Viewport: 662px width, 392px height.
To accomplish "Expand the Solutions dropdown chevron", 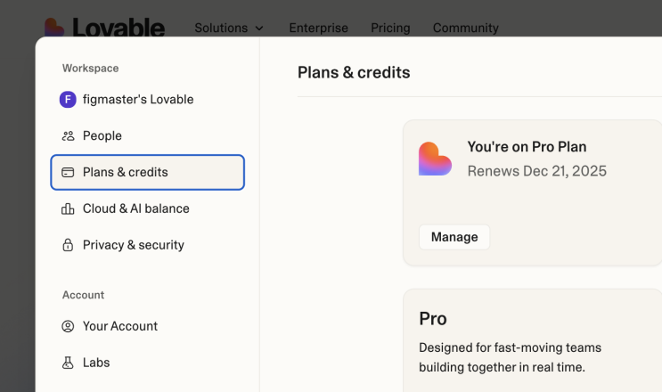I will pos(259,29).
